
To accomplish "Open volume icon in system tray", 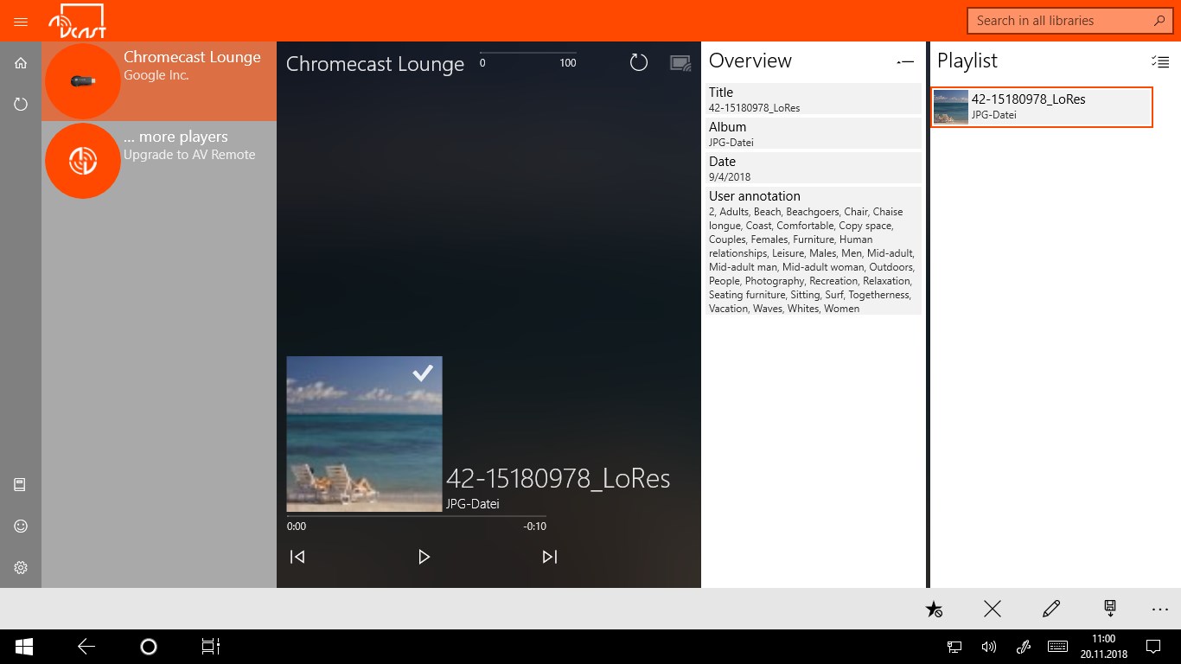I will 989,646.
